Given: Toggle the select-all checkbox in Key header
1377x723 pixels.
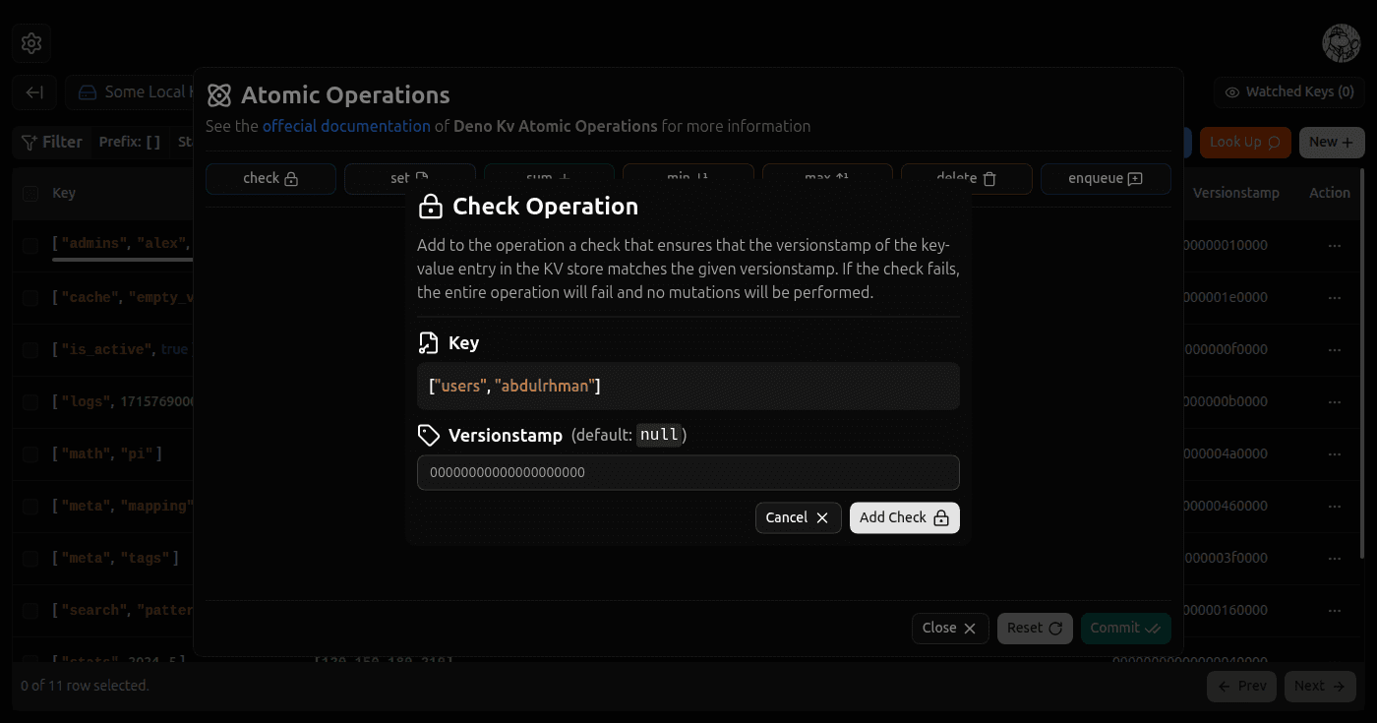Looking at the screenshot, I should pyautogui.click(x=30, y=194).
